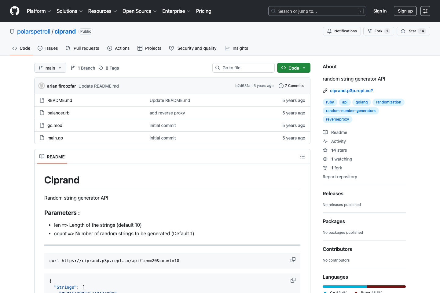Click the copy icon on the JSON output block
The height and width of the screenshot is (293, 440).
pos(293,280)
